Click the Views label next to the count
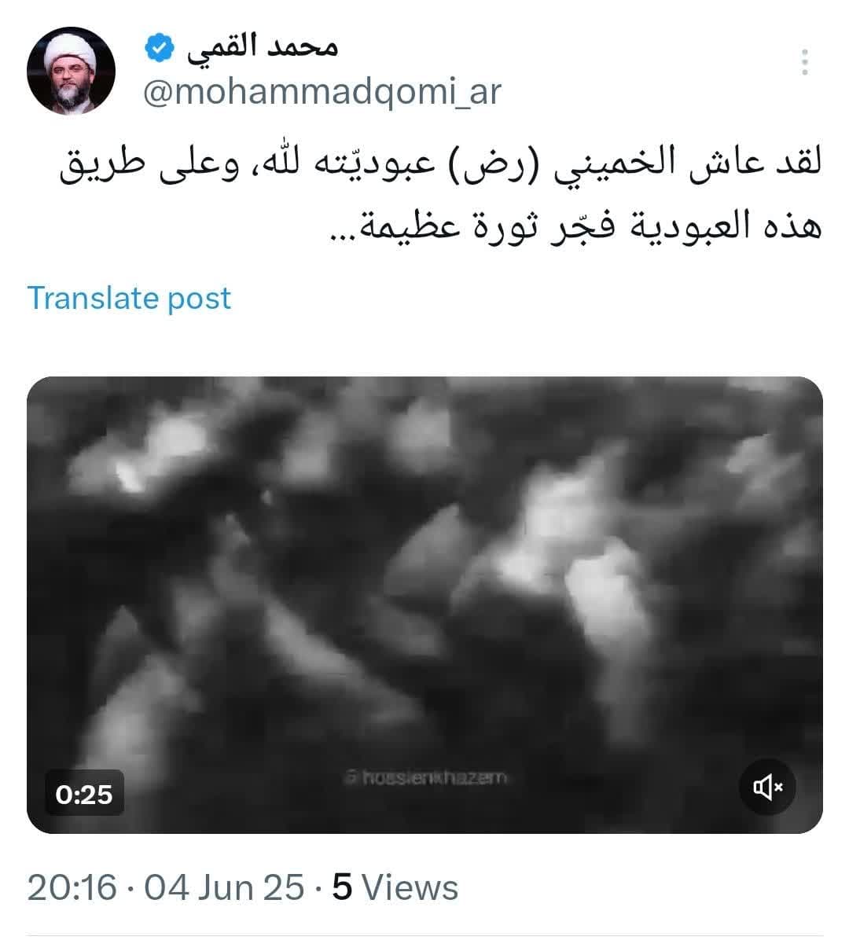 pyautogui.click(x=410, y=888)
